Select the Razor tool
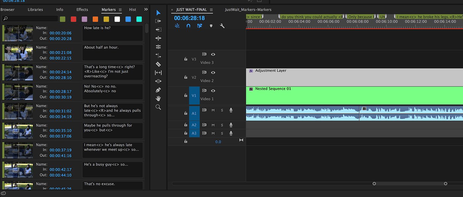Viewport: 463px width, 197px height. point(158,64)
